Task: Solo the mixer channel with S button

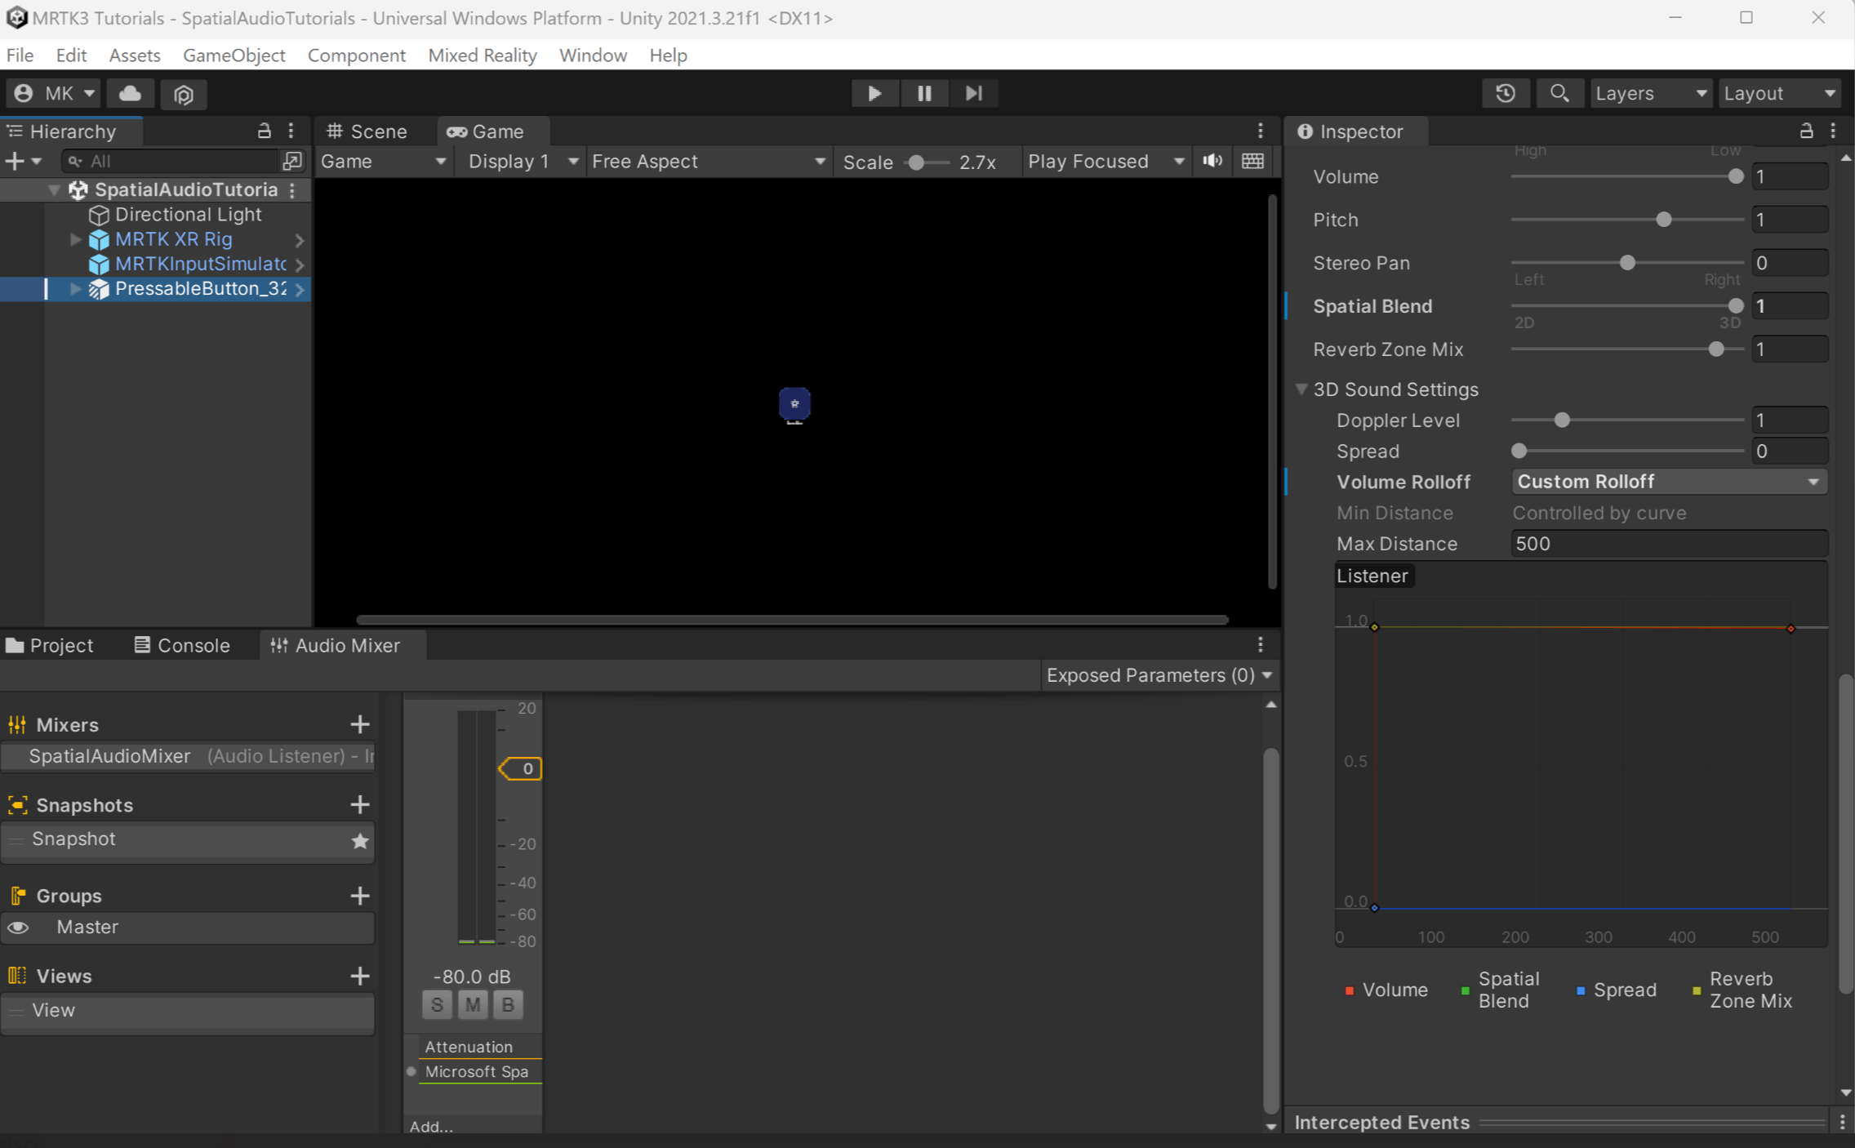Action: tap(437, 1004)
